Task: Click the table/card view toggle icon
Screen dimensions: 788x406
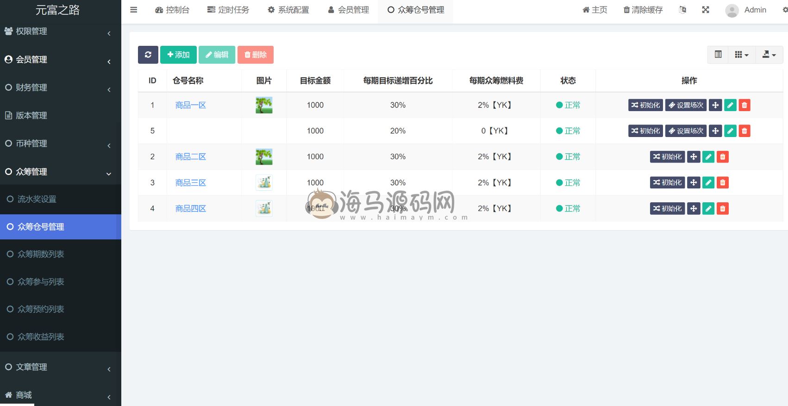Action: 718,55
